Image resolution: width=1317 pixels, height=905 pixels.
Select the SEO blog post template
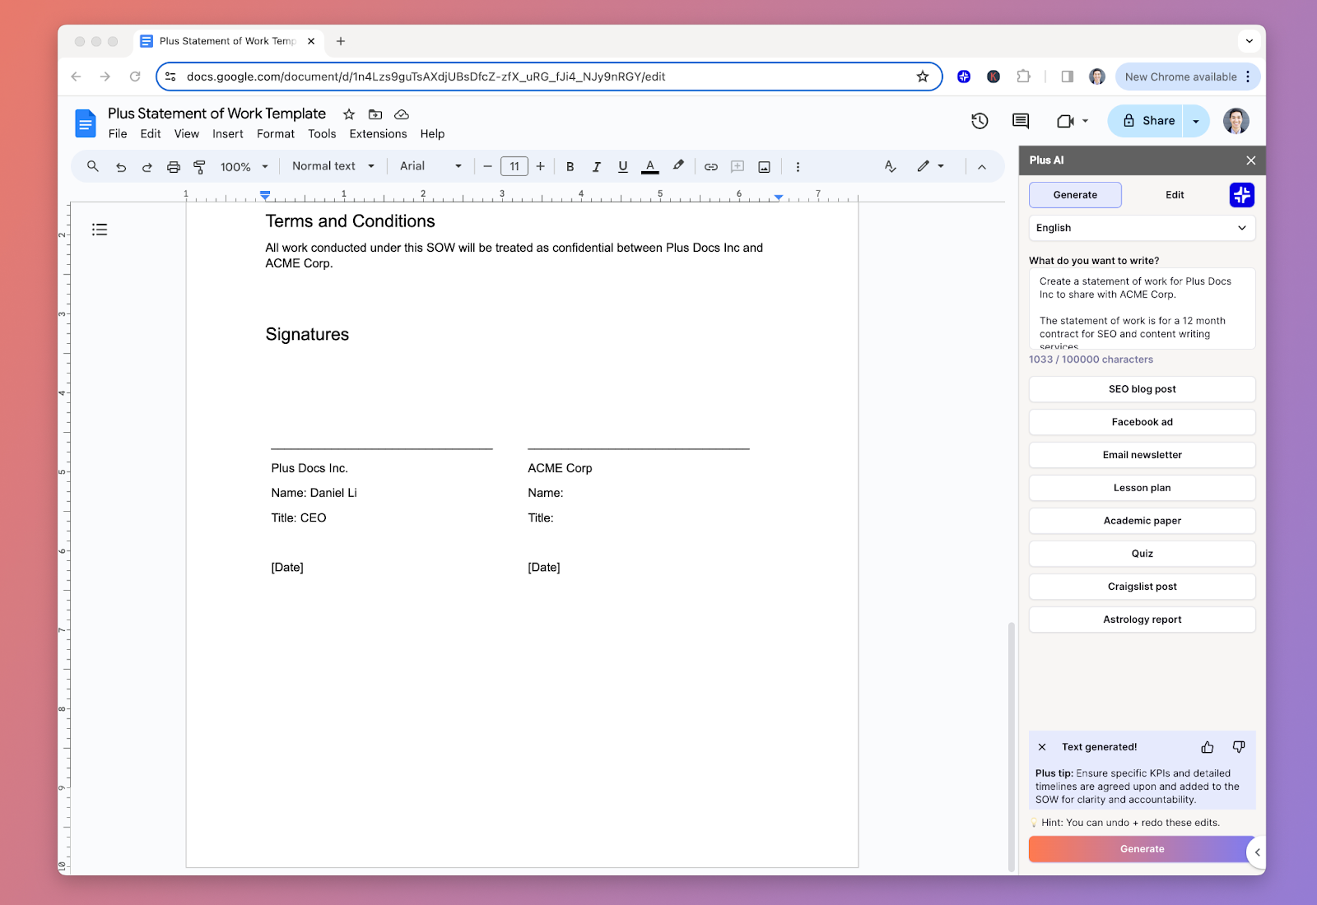[x=1142, y=389]
